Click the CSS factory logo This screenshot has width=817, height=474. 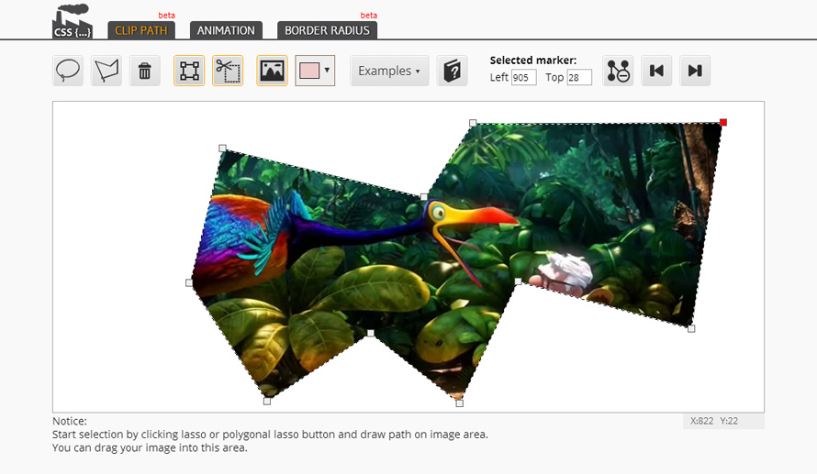pos(73,21)
